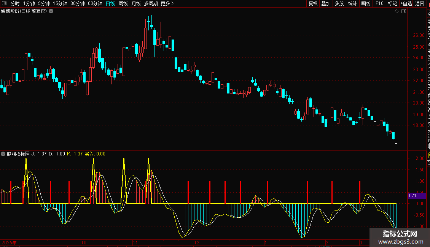The height and width of the screenshot is (247, 430).
Task: Select the 1分钟 period
Action: [x=29, y=3]
